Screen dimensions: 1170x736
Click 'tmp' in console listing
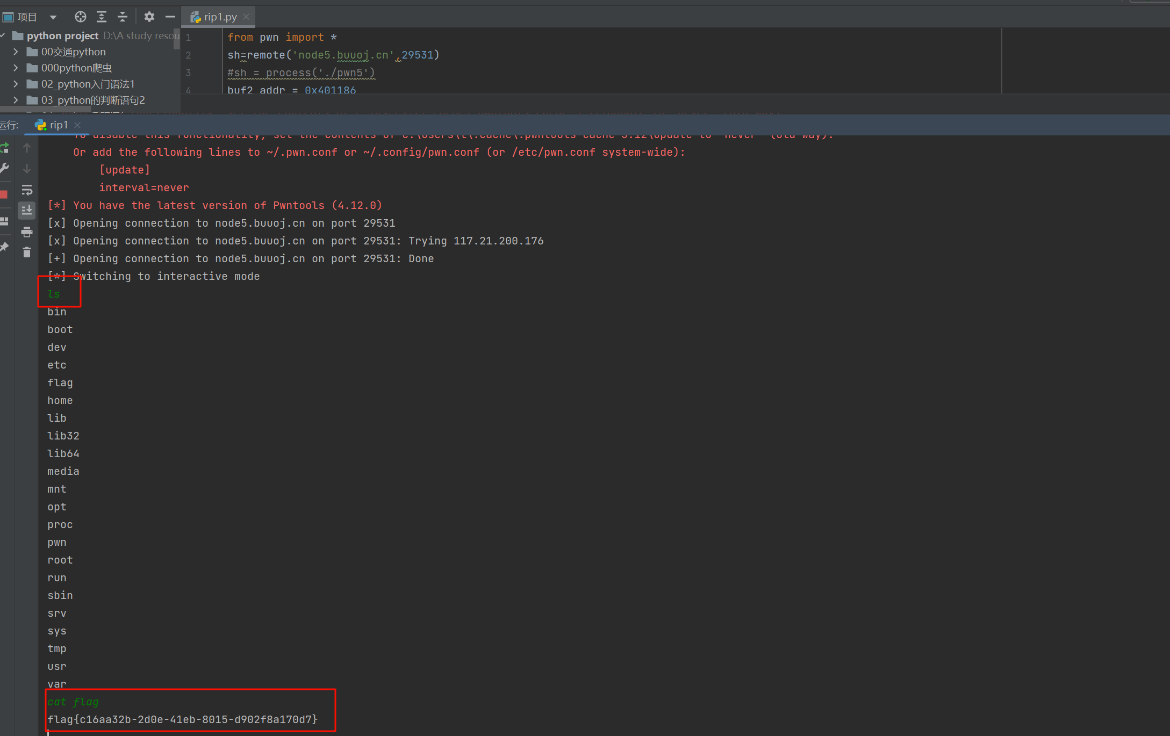[x=57, y=648]
